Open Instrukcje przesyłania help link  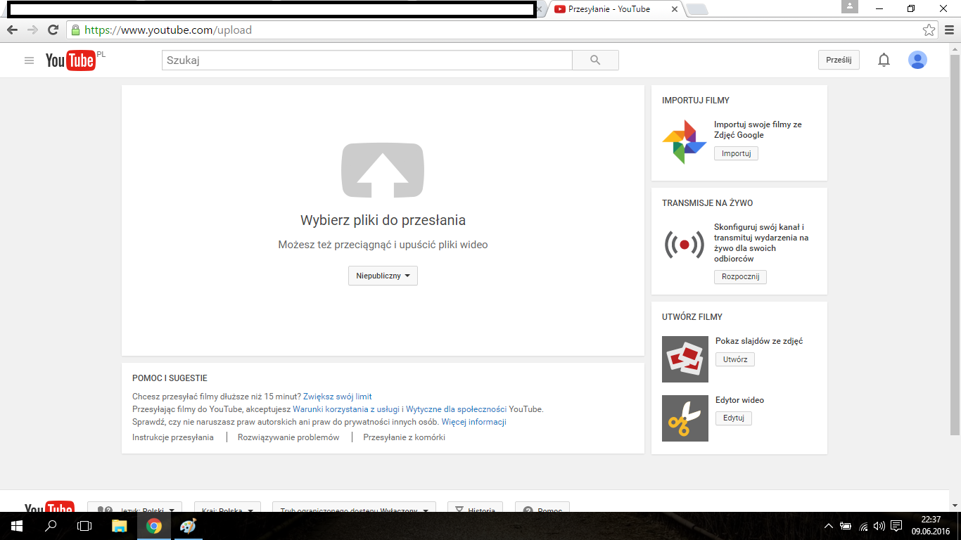click(173, 437)
